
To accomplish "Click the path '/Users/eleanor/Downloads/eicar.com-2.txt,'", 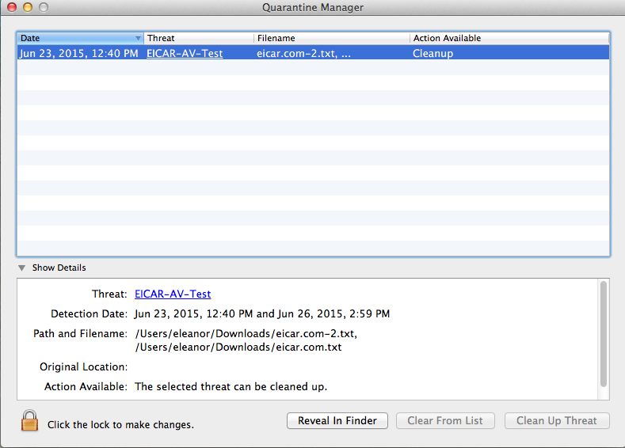I will coord(246,334).
